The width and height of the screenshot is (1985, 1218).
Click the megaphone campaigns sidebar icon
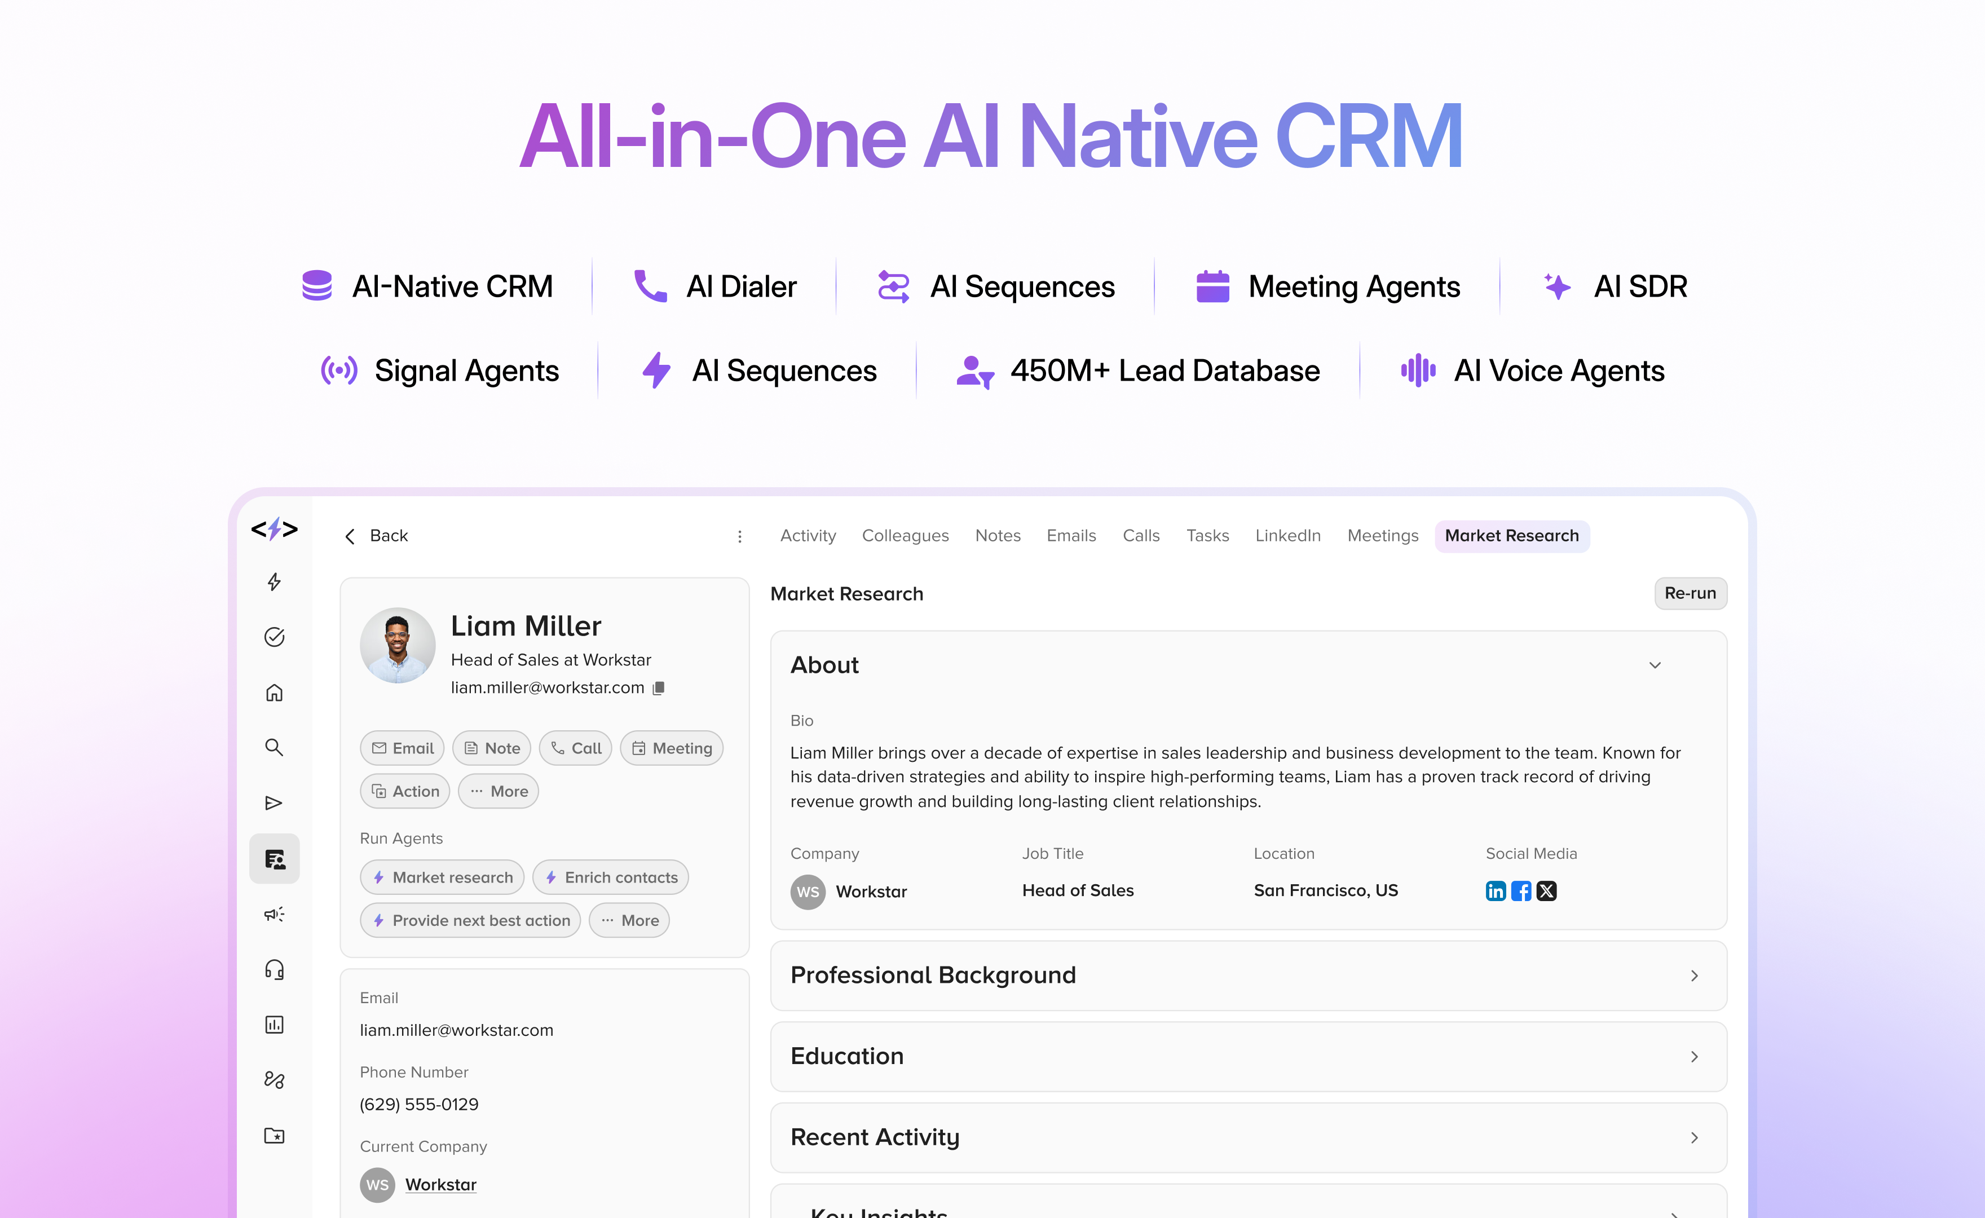pyautogui.click(x=274, y=913)
